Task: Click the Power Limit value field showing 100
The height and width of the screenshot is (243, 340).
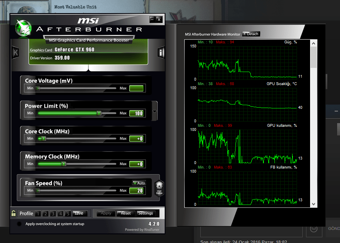Action: click(136, 113)
